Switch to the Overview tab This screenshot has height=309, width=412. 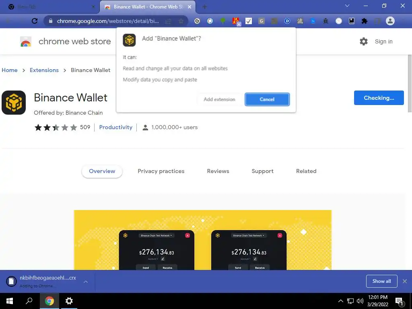102,171
